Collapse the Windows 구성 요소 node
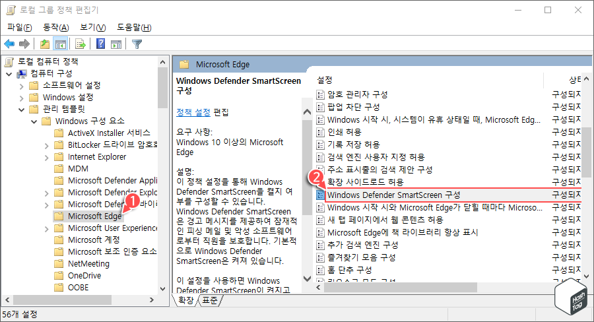This screenshot has width=594, height=322. [x=34, y=121]
